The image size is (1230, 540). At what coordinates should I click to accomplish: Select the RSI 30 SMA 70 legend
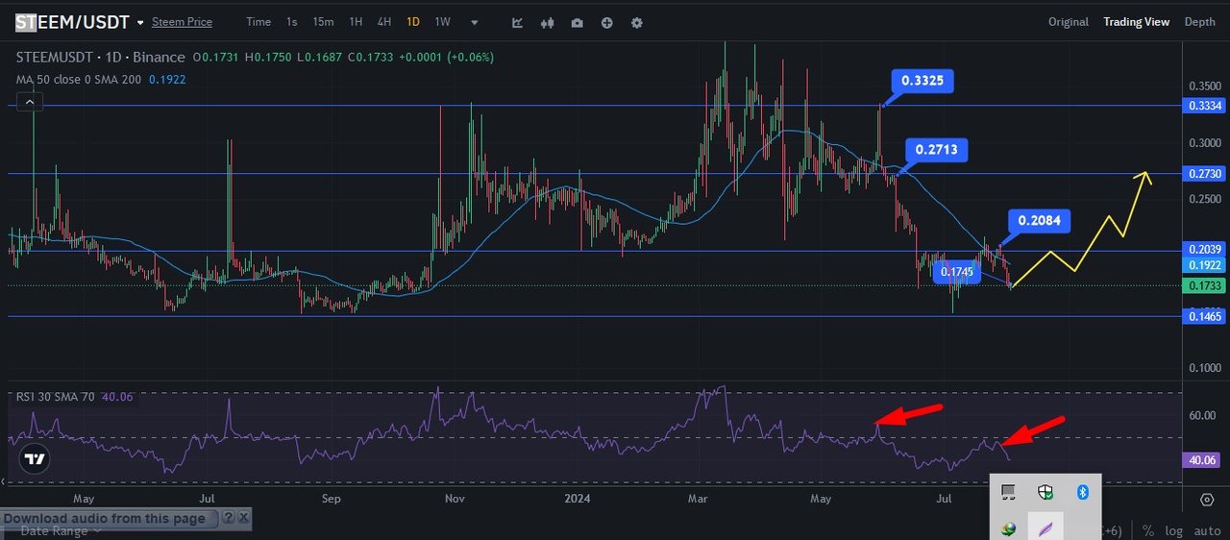[x=74, y=396]
